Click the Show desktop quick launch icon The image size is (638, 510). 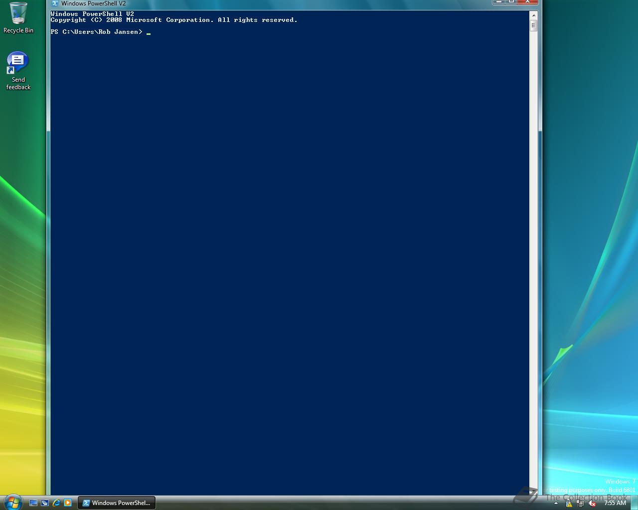coord(33,503)
